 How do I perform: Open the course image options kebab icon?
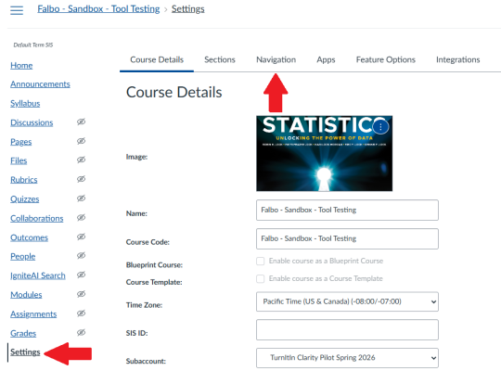coord(380,126)
